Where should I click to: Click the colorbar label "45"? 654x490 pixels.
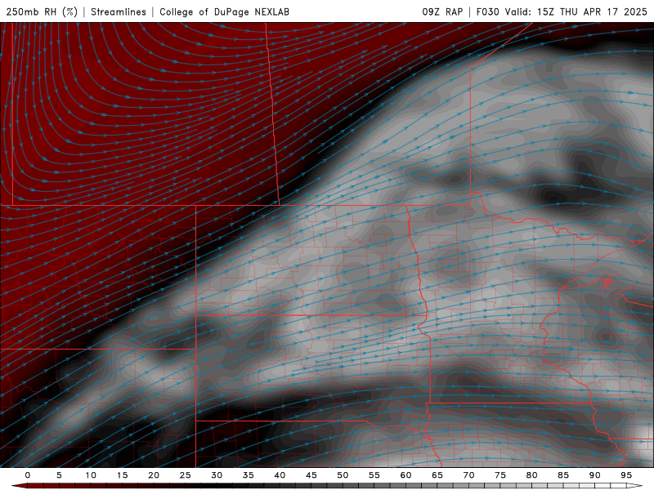click(311, 475)
